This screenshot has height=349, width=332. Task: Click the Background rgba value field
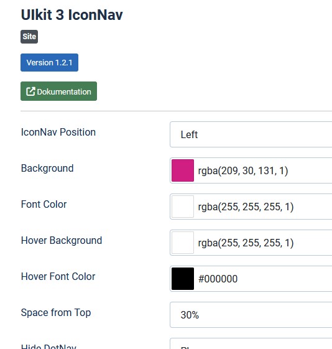[264, 170]
